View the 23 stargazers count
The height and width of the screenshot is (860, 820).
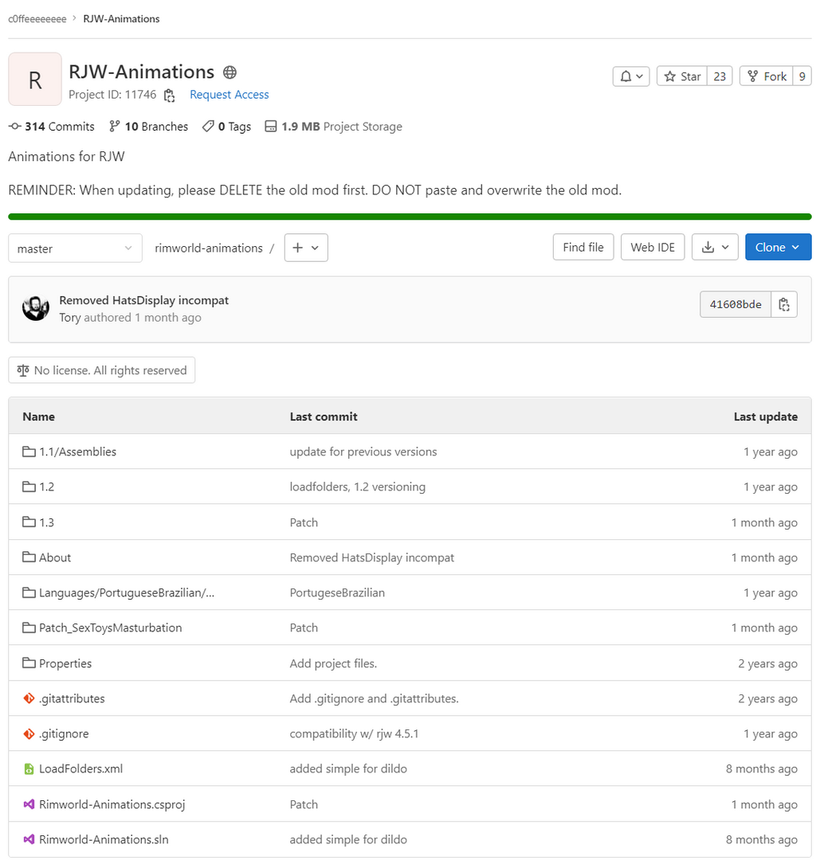click(x=720, y=76)
